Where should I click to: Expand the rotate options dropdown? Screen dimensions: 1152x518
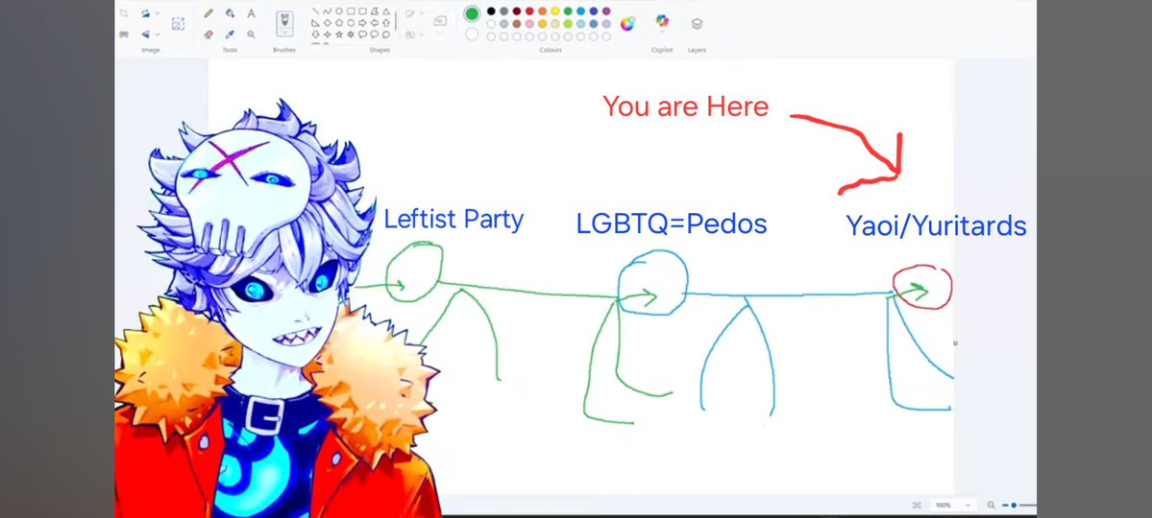pos(158,13)
